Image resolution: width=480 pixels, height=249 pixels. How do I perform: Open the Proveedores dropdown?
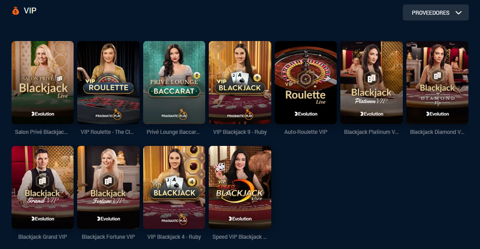pyautogui.click(x=435, y=12)
